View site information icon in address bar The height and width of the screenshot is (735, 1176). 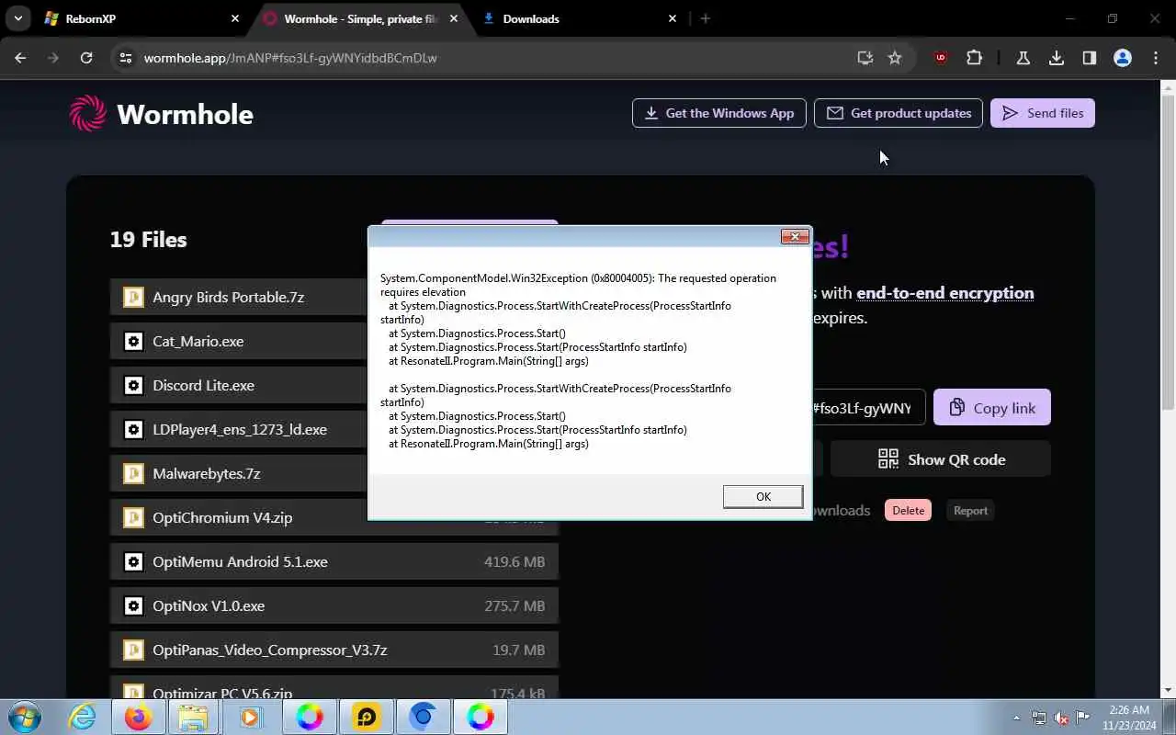click(127, 58)
